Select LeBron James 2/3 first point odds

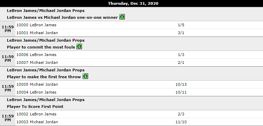coord(181,114)
